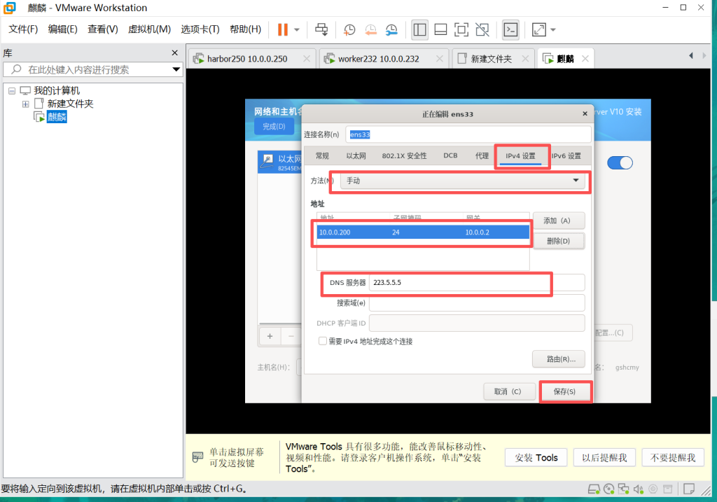Open the snapshot manager wrench icon
This screenshot has width=717, height=502.
(x=391, y=29)
